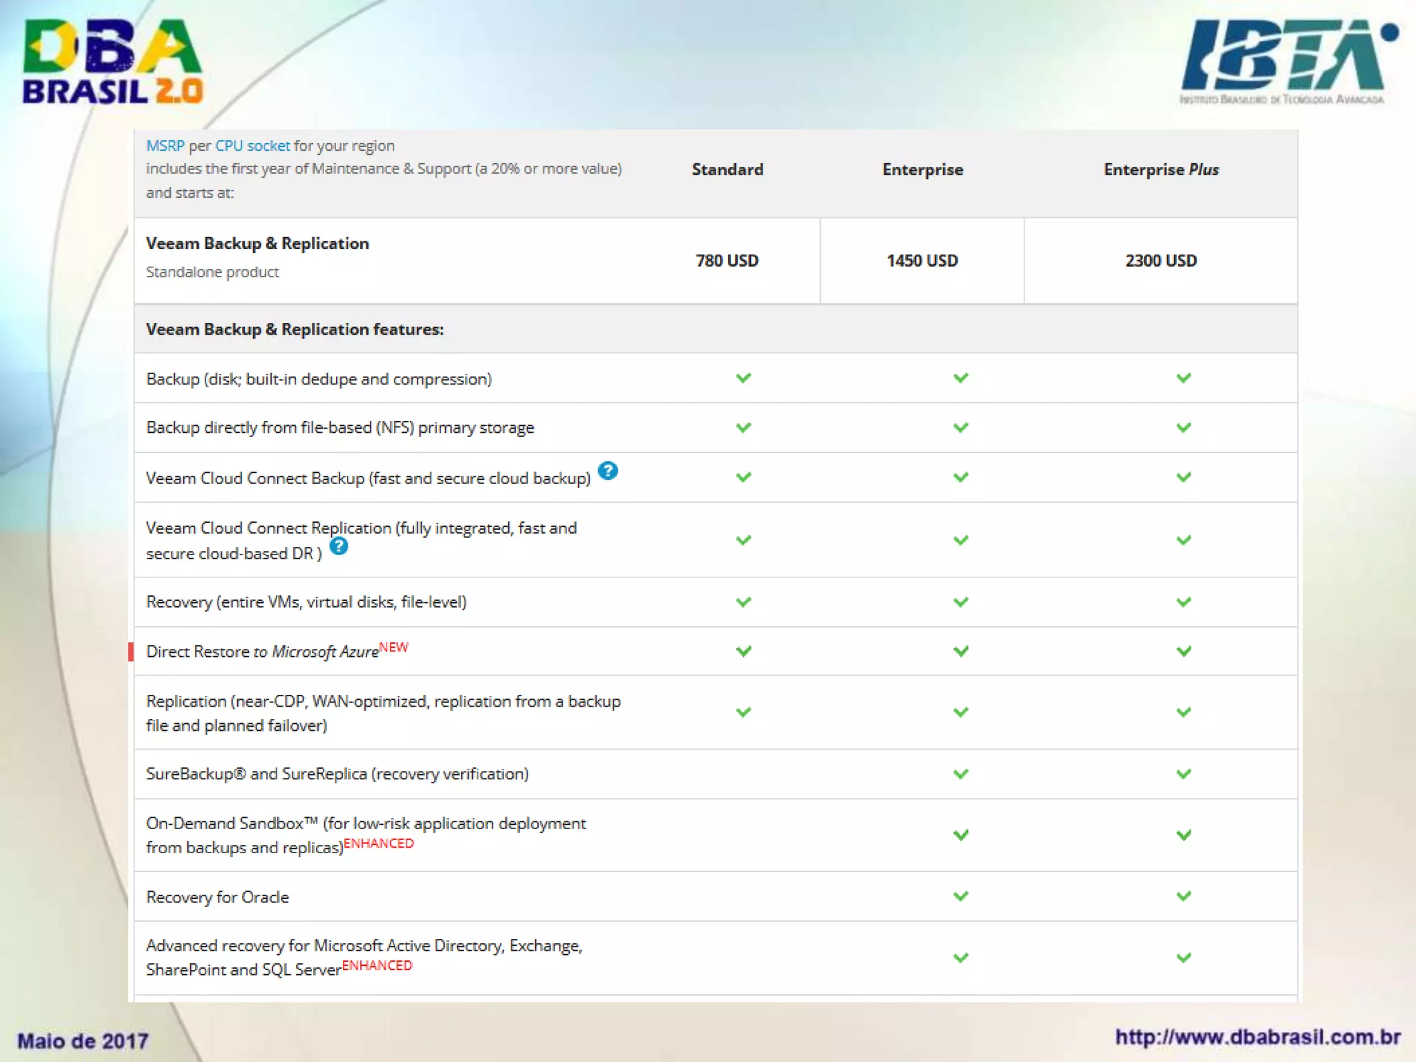Click Enterprise checkmark for Recovery for Oracle
The width and height of the screenshot is (1416, 1062).
960,896
